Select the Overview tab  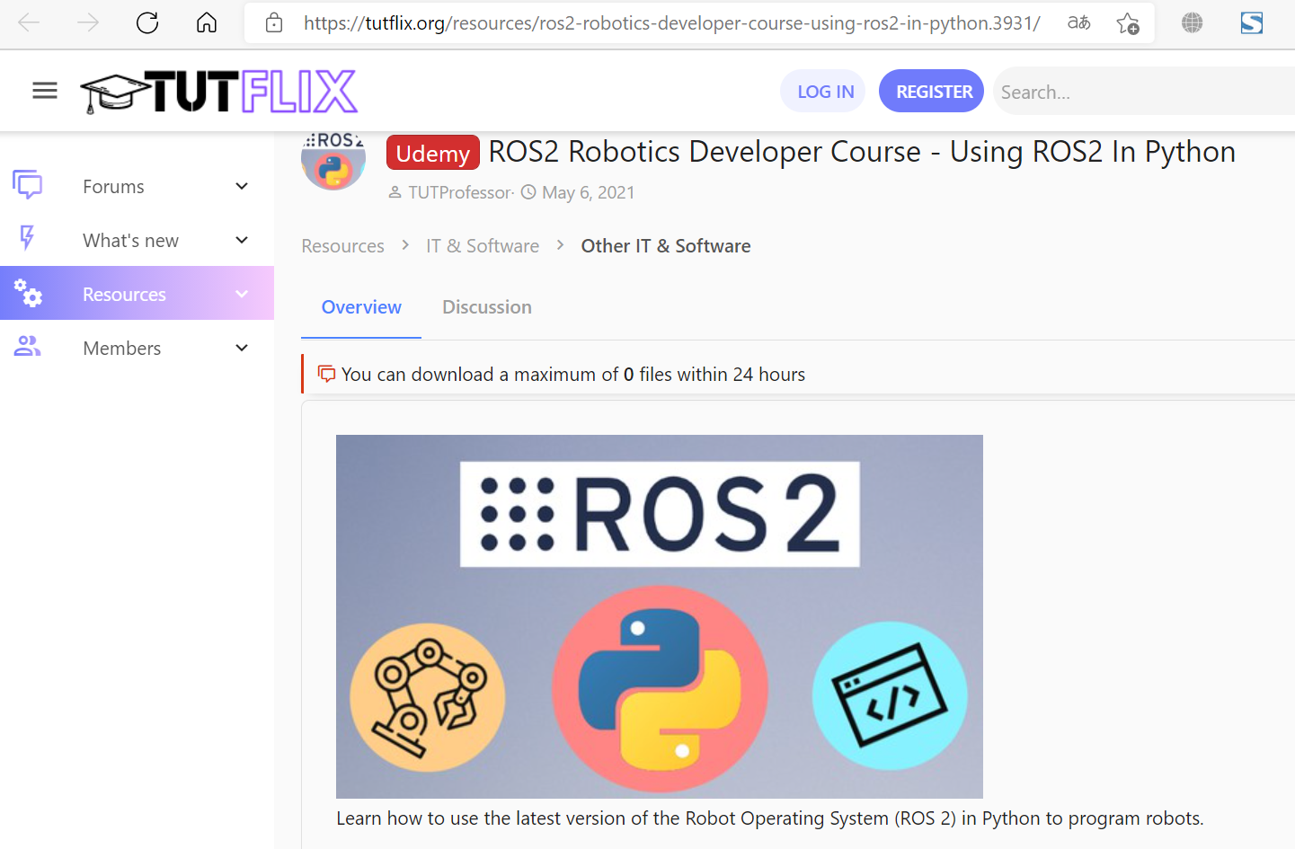click(361, 307)
